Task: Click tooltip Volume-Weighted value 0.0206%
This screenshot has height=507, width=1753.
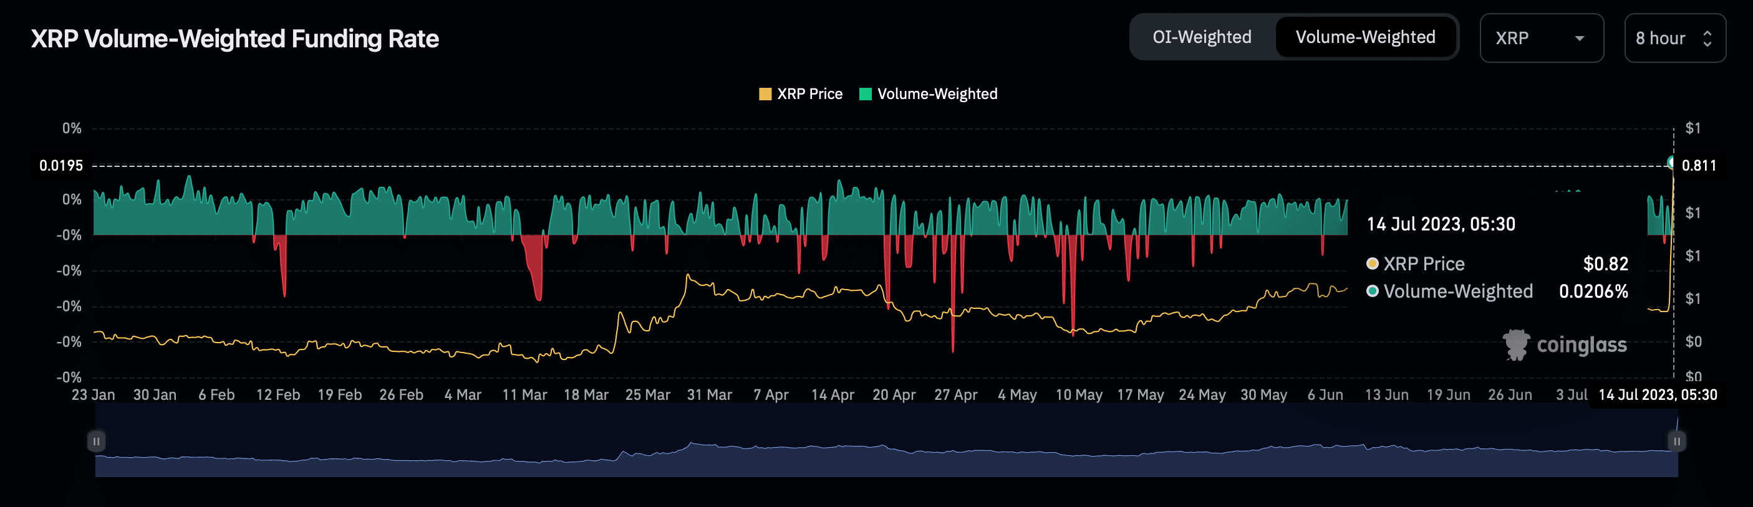Action: (1594, 291)
